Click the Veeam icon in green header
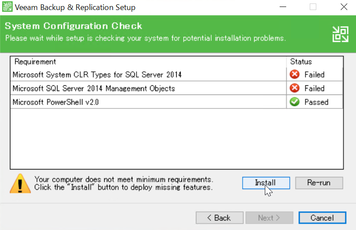The width and height of the screenshot is (356, 230). [340, 34]
